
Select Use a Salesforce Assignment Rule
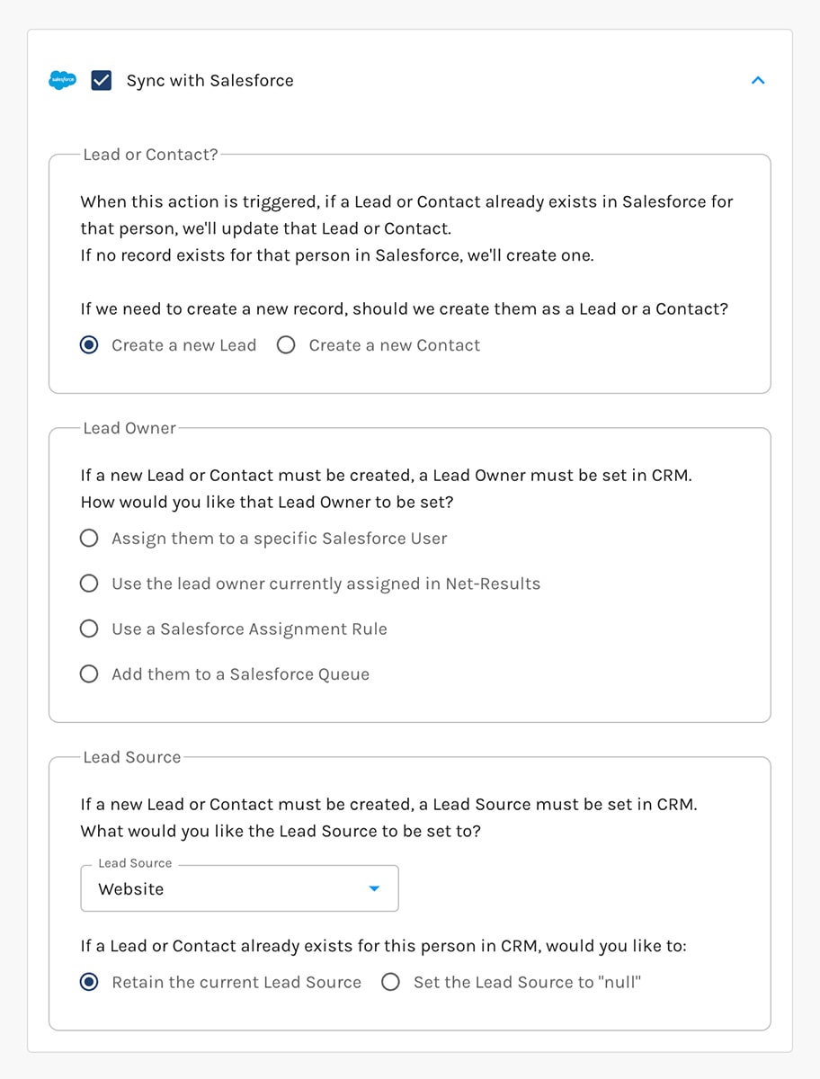89,629
